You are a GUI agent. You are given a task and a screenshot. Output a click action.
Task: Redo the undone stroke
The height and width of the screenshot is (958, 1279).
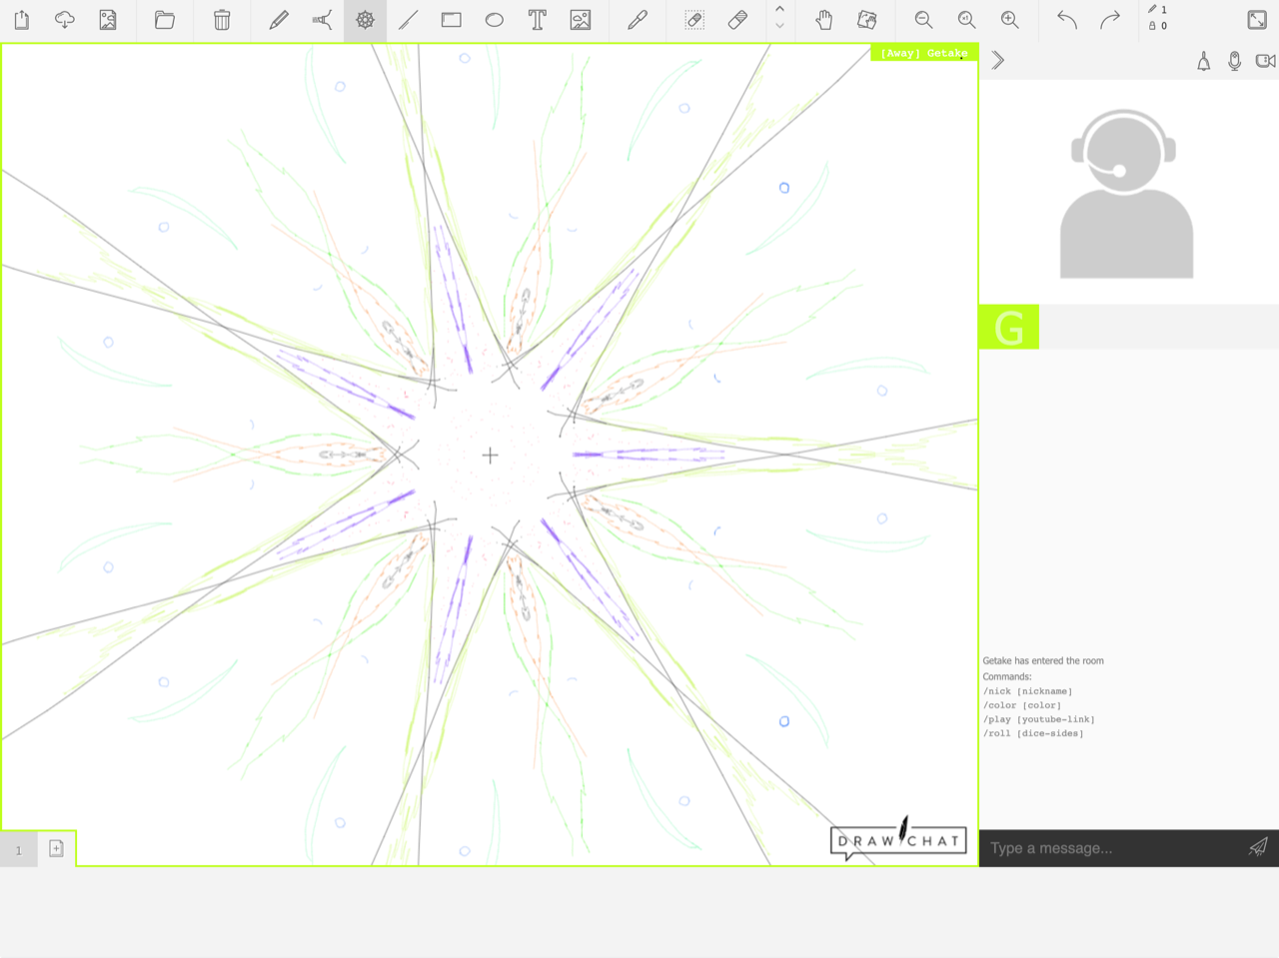(1110, 20)
